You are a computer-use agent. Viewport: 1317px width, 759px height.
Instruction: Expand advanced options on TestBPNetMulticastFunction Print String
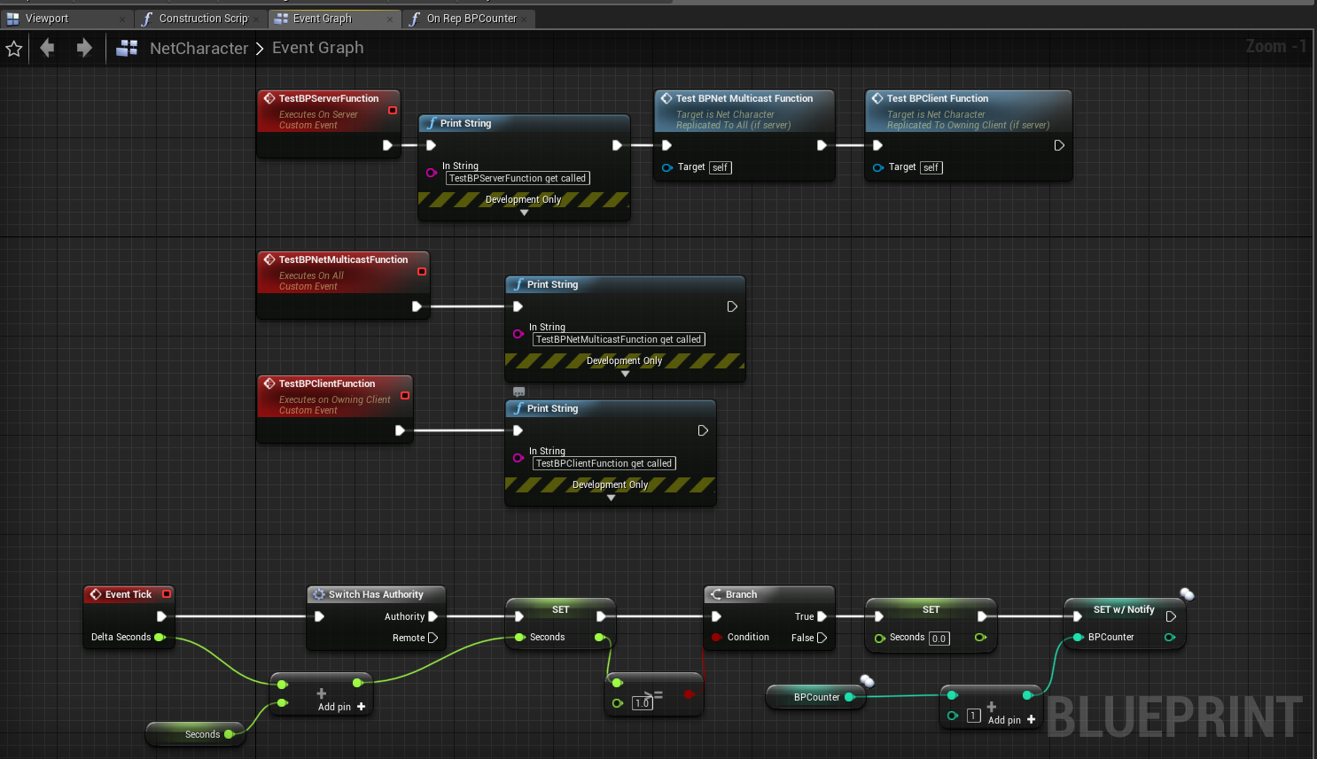coord(625,374)
